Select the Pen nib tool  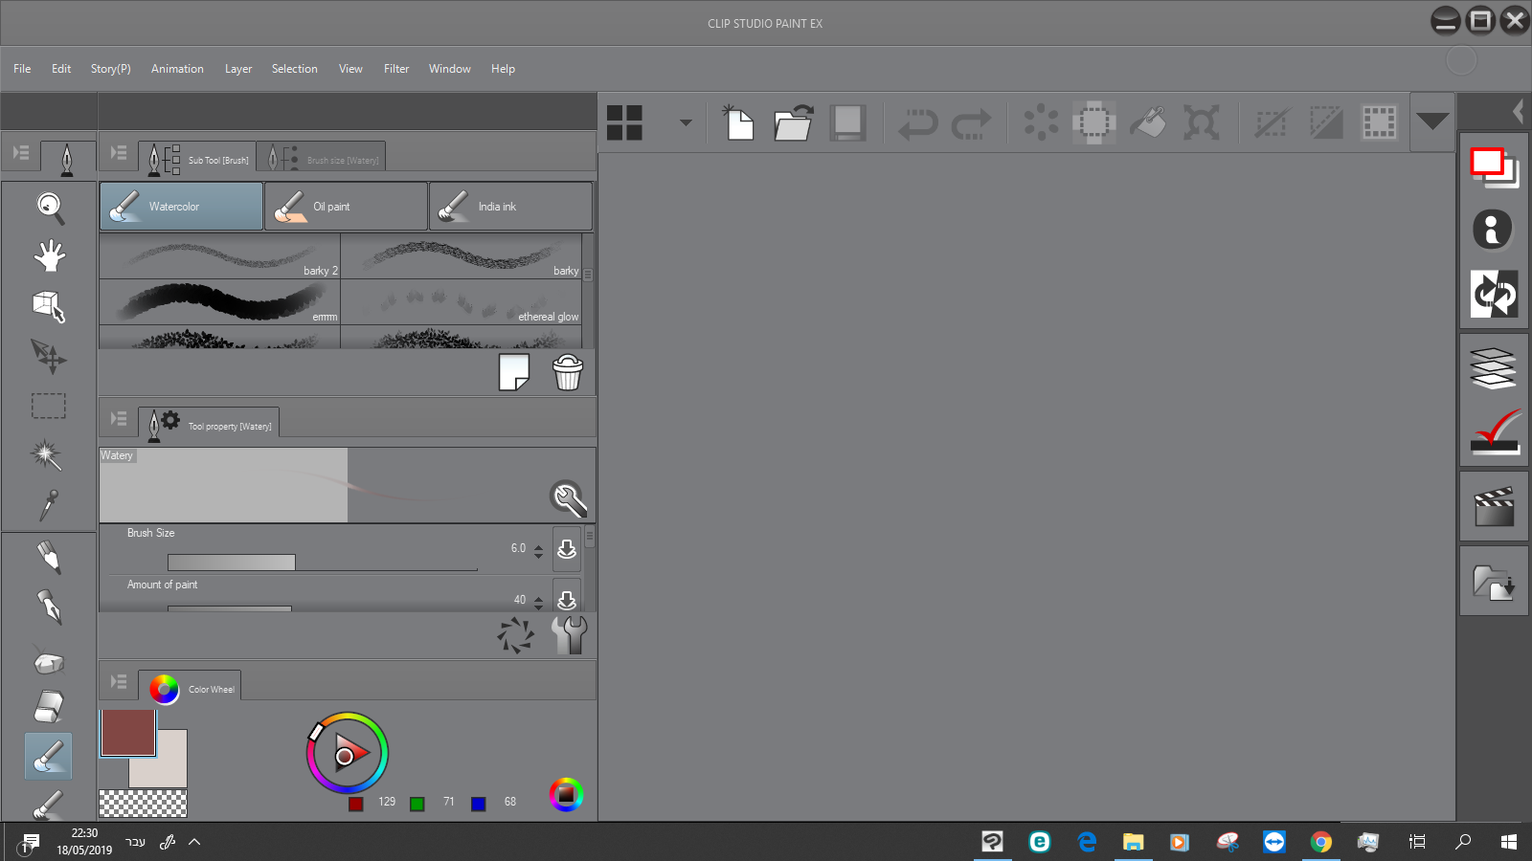[49, 607]
